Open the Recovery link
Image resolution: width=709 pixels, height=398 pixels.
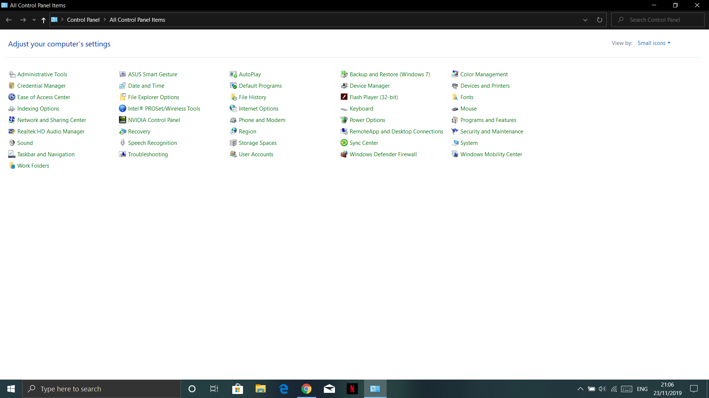click(139, 132)
